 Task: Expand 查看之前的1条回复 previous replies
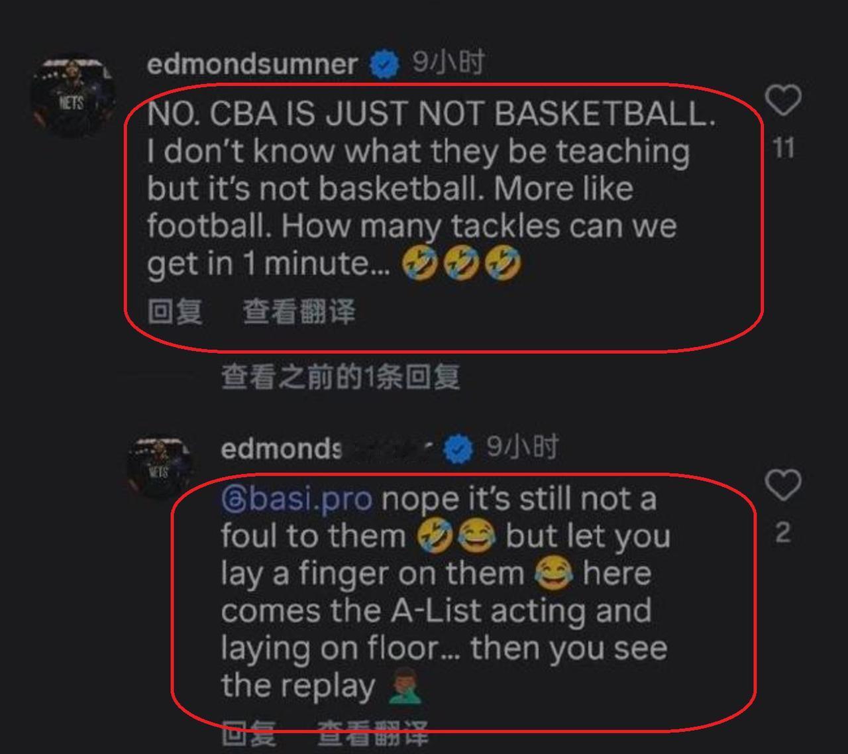pyautogui.click(x=340, y=377)
